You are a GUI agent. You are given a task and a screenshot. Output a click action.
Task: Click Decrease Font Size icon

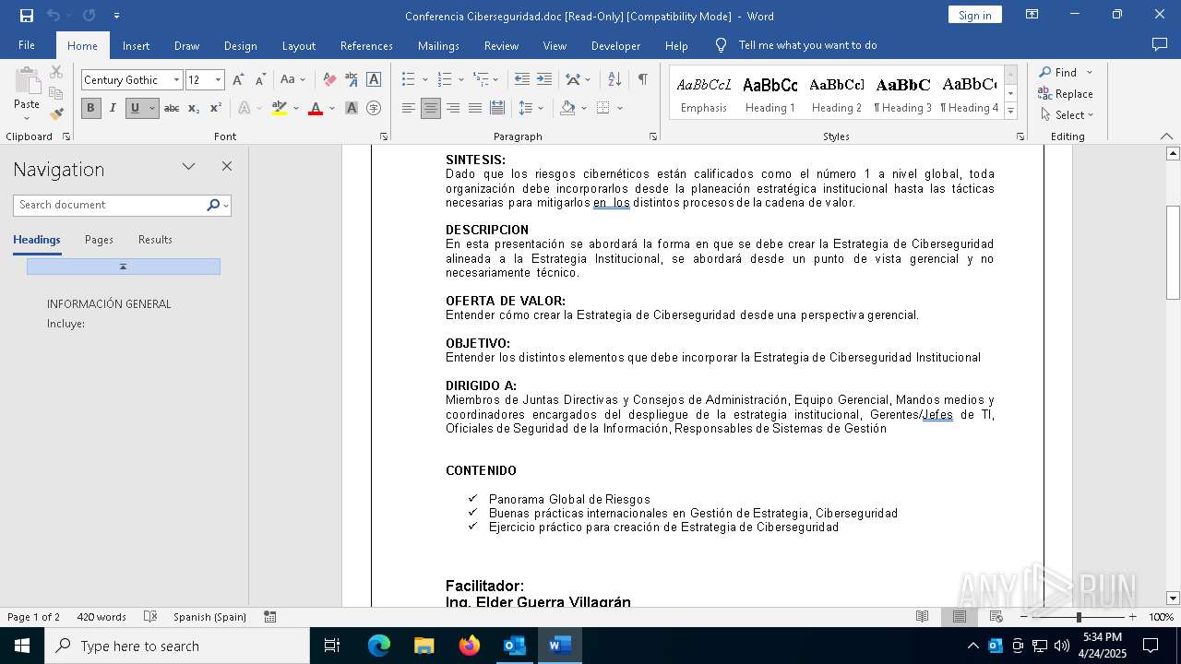260,80
